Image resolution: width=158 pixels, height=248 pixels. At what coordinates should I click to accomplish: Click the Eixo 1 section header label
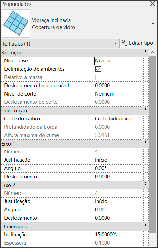pos(8,144)
